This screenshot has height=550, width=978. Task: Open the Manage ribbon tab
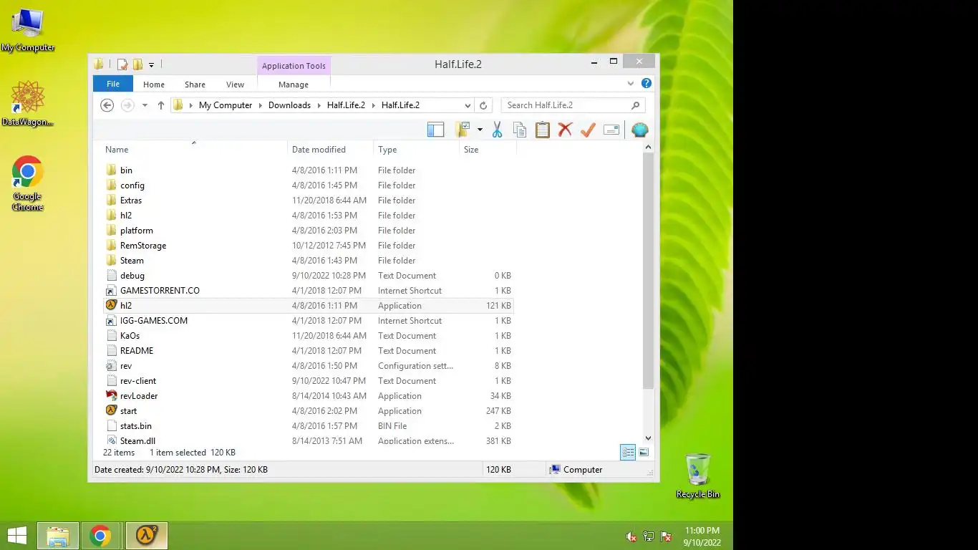point(294,85)
